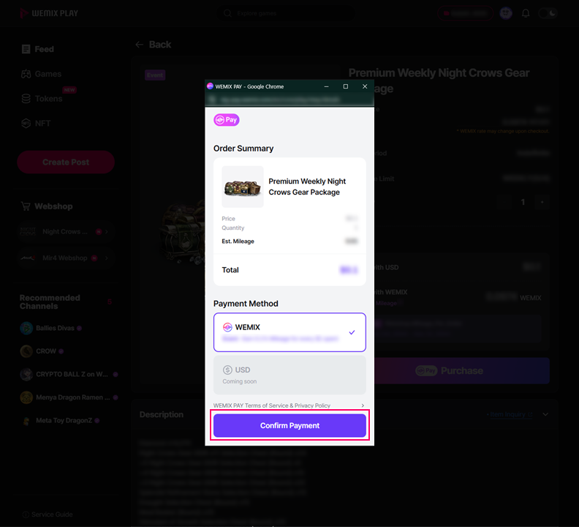Image resolution: width=579 pixels, height=527 pixels.
Task: Open the NFT sidebar item
Action: tap(36, 124)
